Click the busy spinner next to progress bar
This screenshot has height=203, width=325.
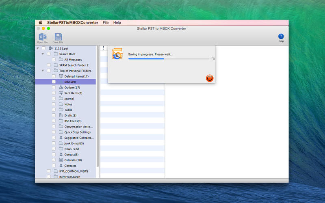point(212,58)
